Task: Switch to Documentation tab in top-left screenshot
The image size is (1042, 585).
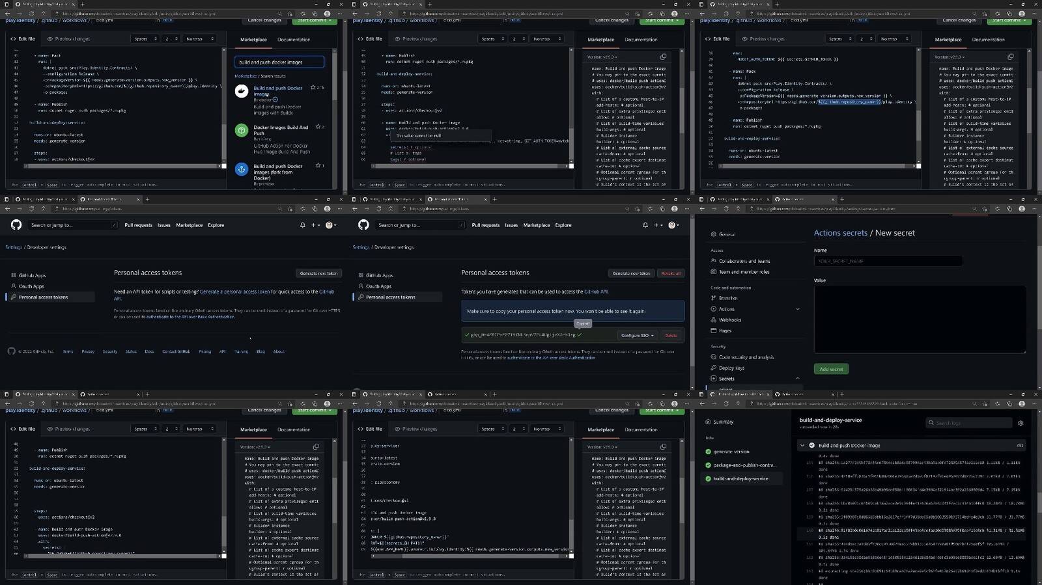Action: pos(294,40)
